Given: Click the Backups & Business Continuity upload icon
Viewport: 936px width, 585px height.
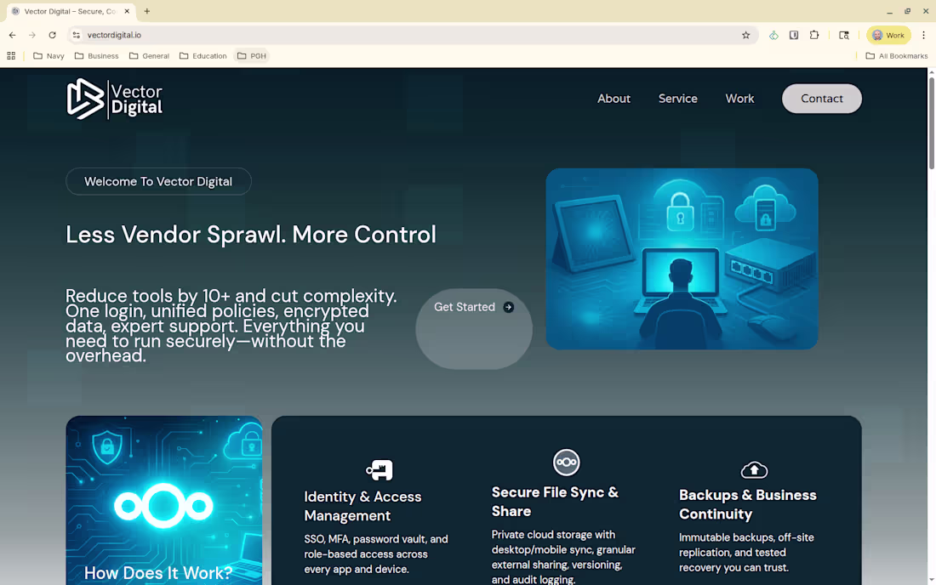Looking at the screenshot, I should 754,469.
